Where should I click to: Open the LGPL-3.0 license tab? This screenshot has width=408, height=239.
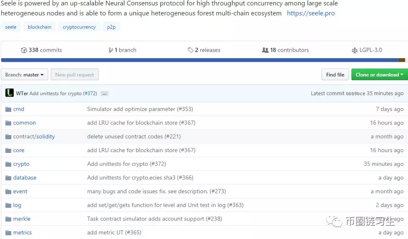tap(367, 50)
